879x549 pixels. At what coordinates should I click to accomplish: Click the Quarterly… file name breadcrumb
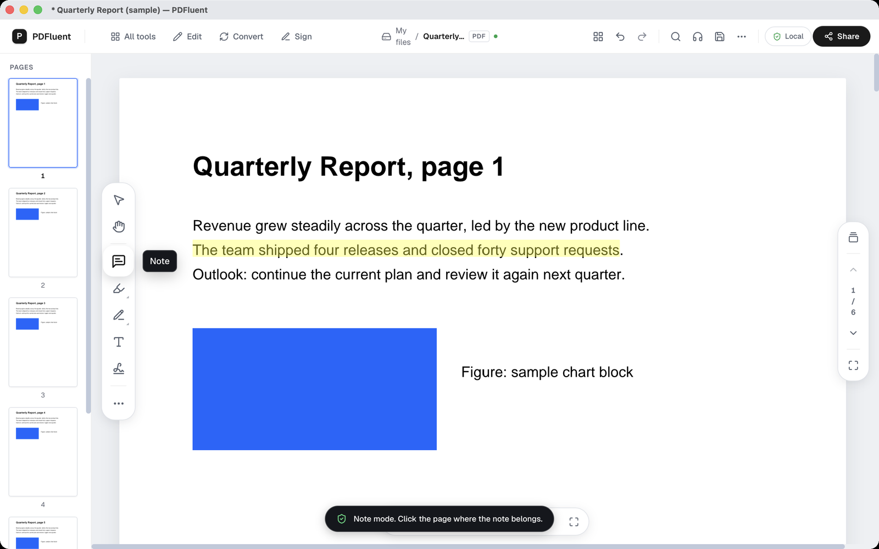click(443, 36)
